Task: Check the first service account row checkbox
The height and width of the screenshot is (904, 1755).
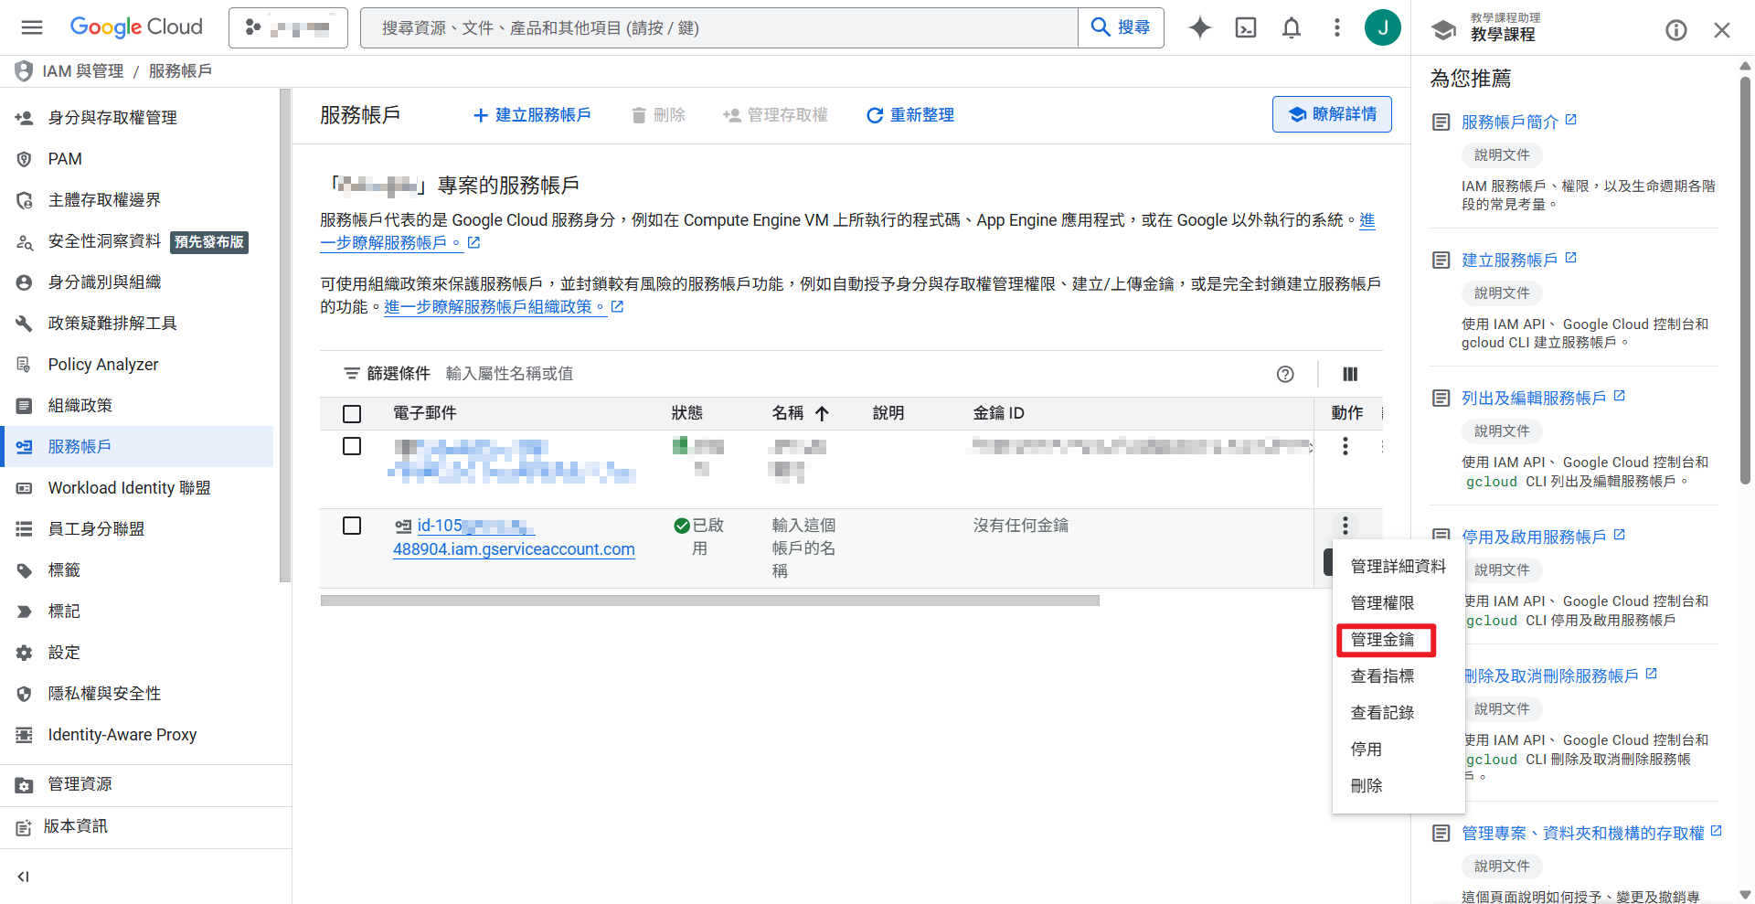Action: pos(352,446)
